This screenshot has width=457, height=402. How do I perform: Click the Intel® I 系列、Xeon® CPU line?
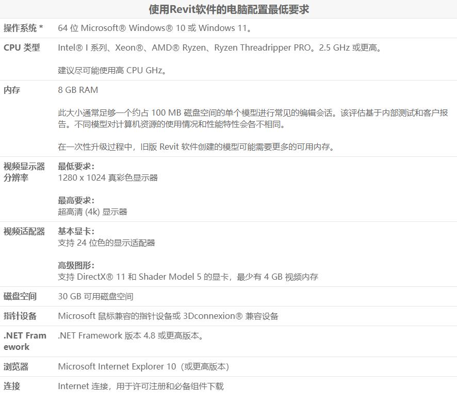click(x=220, y=47)
